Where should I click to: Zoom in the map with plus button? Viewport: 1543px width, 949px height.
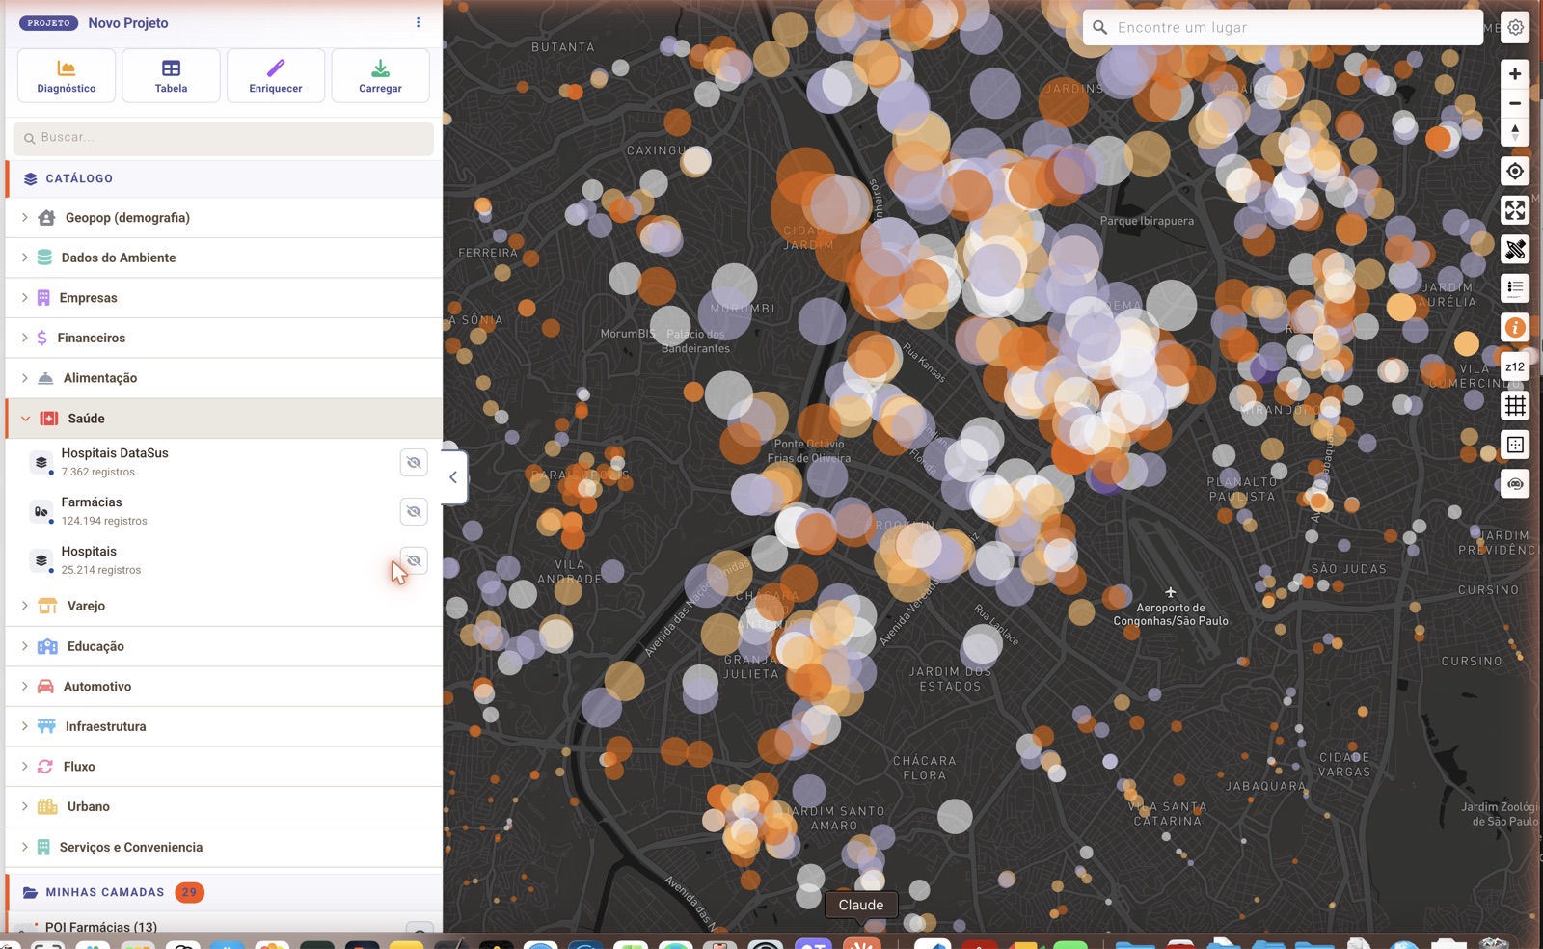[x=1515, y=74]
